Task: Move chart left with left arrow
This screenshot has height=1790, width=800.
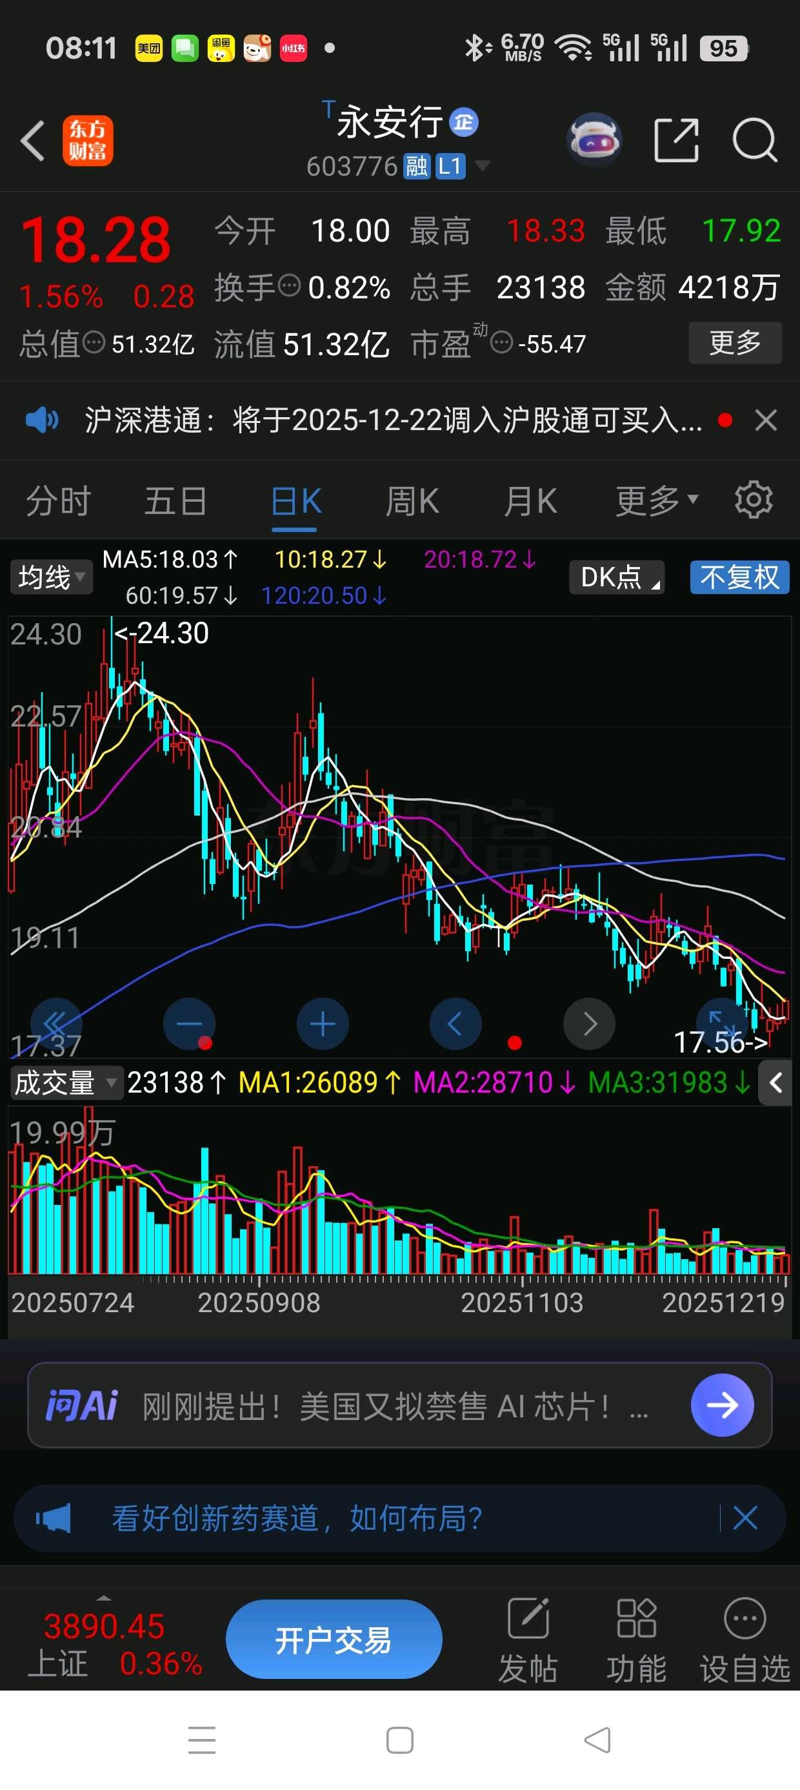Action: coord(455,1024)
